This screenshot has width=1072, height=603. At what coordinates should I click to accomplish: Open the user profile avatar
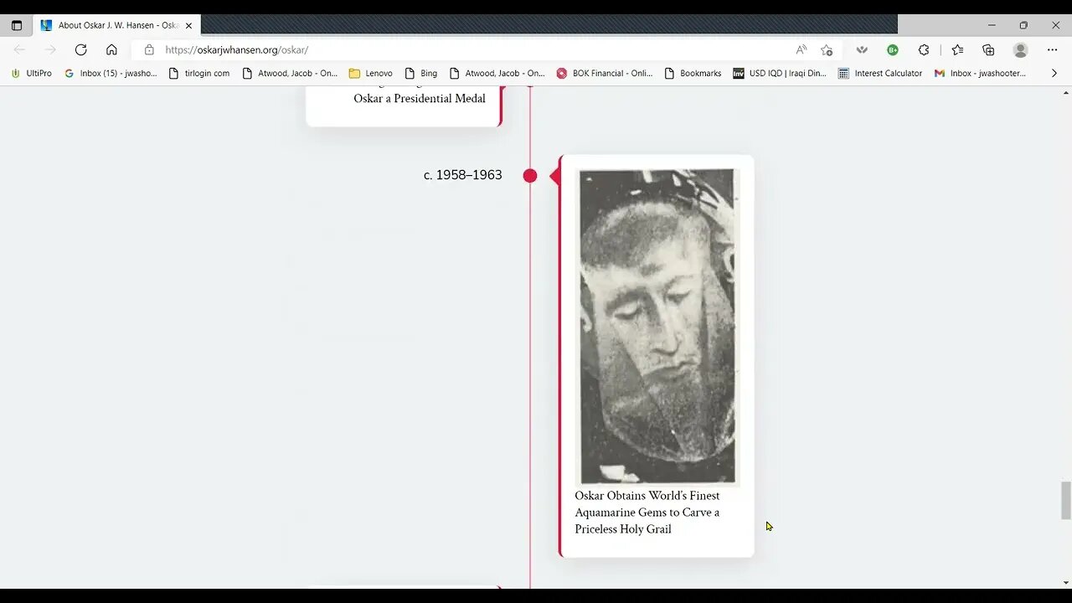pos(1020,49)
